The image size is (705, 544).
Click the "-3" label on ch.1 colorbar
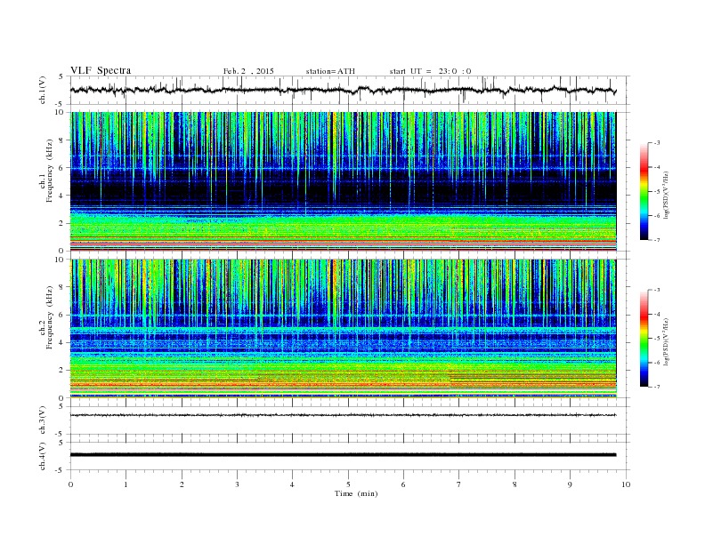[x=657, y=143]
